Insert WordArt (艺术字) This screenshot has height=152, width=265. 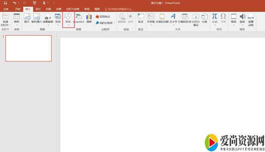[173, 18]
